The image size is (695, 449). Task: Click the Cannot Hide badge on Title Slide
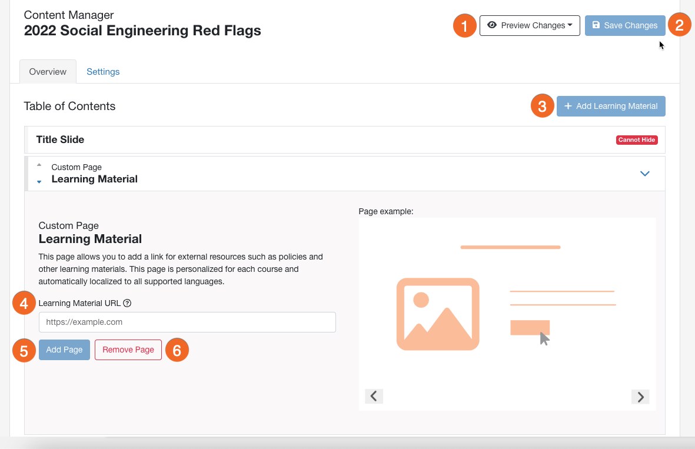(637, 139)
